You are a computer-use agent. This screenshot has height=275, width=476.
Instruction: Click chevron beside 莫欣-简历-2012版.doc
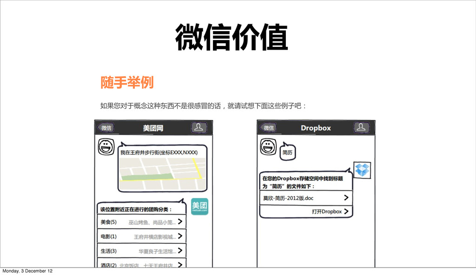pyautogui.click(x=346, y=197)
